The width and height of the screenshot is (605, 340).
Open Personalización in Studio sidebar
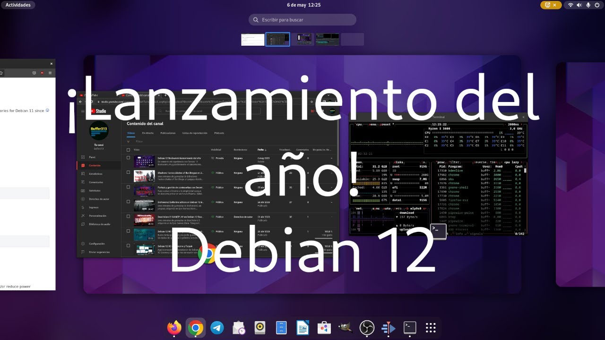tap(99, 216)
